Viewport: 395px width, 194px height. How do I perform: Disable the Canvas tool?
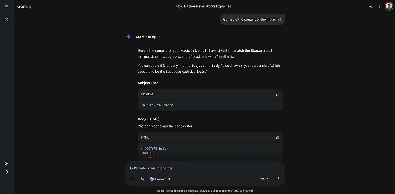click(169, 179)
